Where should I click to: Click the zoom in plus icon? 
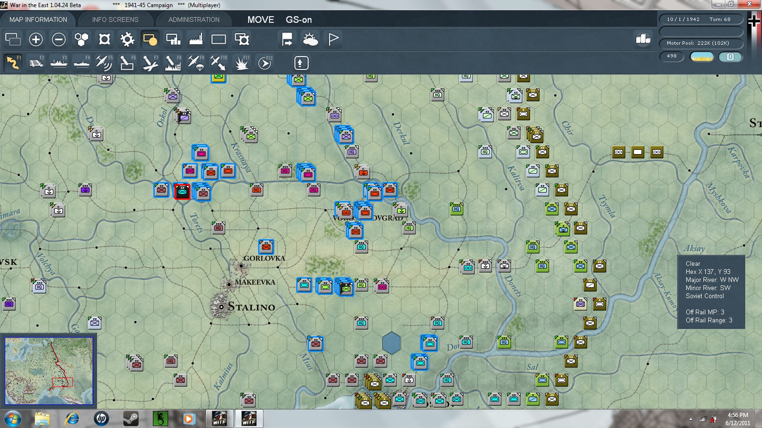[x=36, y=39]
